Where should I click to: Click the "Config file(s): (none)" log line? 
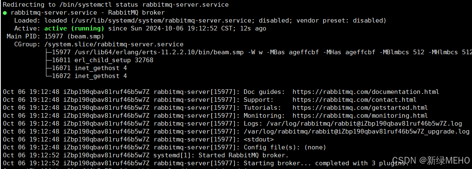[x=285, y=147]
